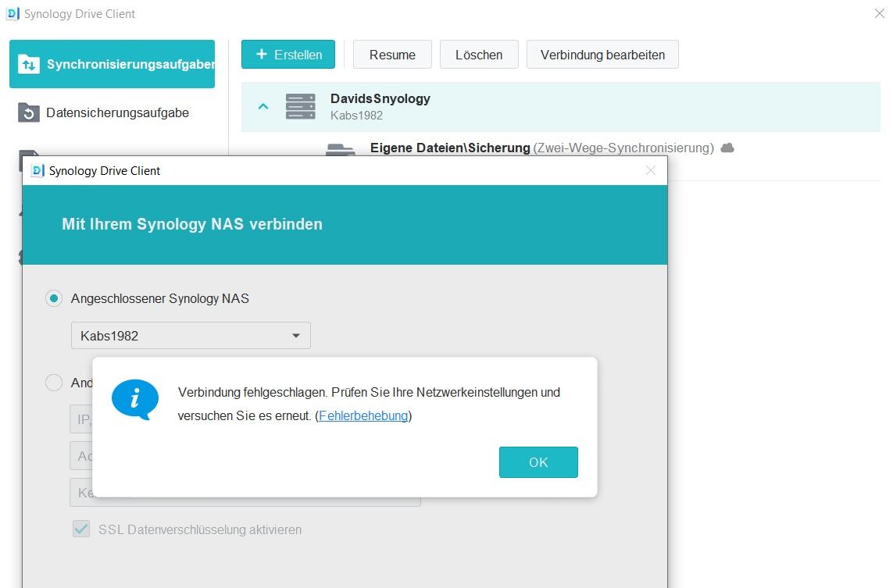
Task: Select the Angeschlossener Synology NAS radio button
Action: (x=54, y=298)
